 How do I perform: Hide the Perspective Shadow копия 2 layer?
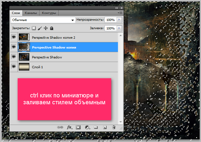(14, 37)
